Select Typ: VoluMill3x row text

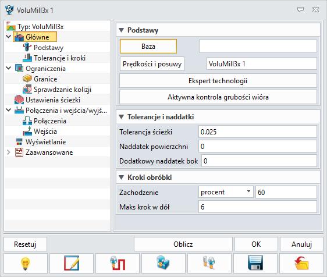point(41,27)
